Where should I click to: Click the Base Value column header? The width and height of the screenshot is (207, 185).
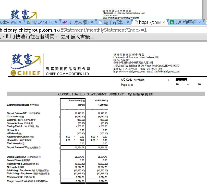(x=77, y=101)
